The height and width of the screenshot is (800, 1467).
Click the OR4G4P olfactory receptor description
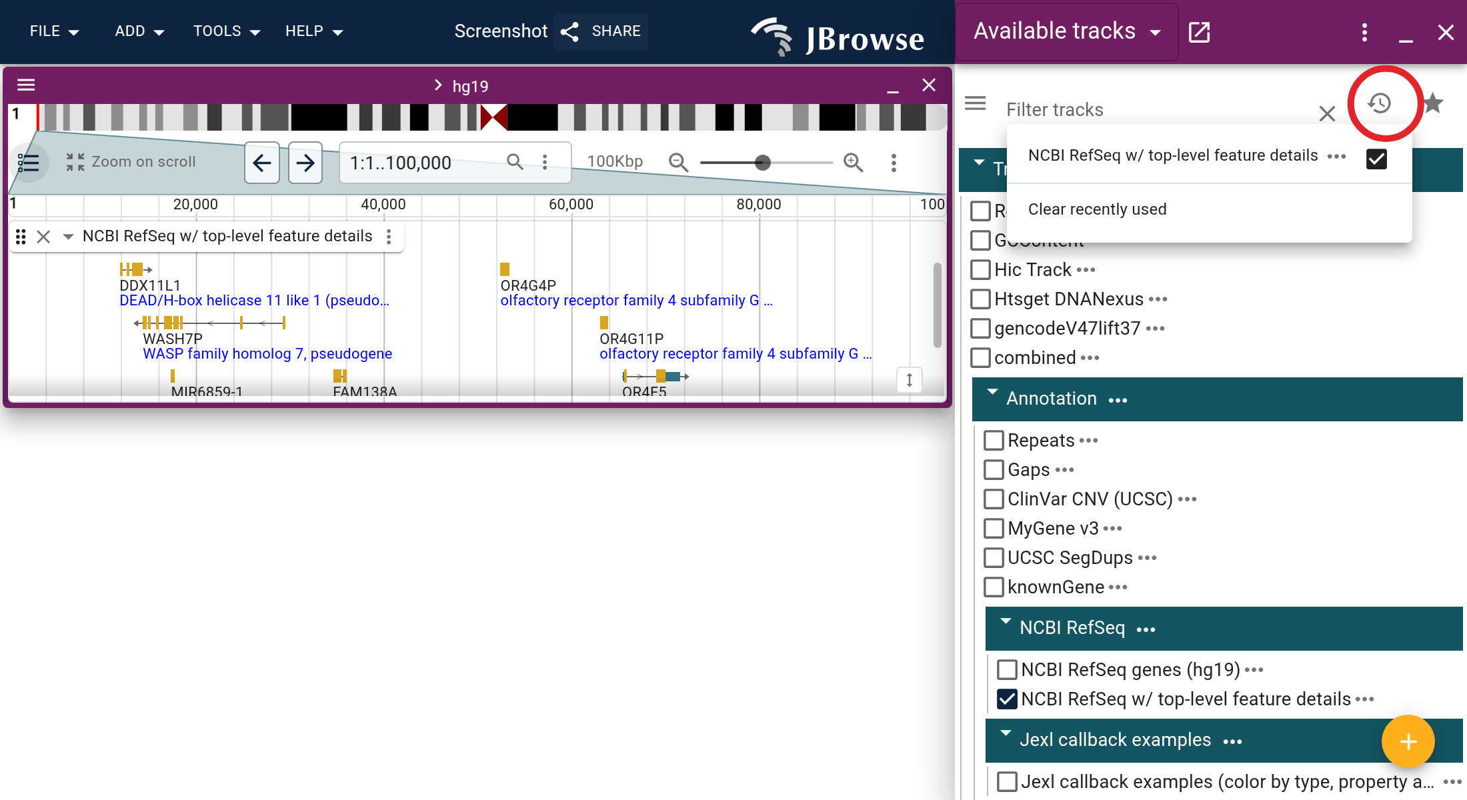point(636,301)
